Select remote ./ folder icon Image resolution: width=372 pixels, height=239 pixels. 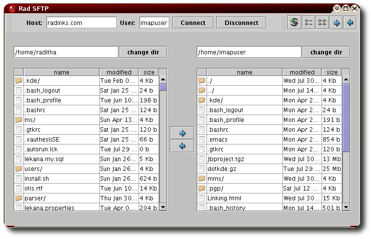pos(202,80)
